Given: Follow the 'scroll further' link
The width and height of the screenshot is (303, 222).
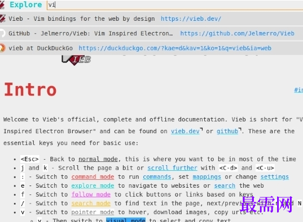Looking at the screenshot, I should pos(172,168).
